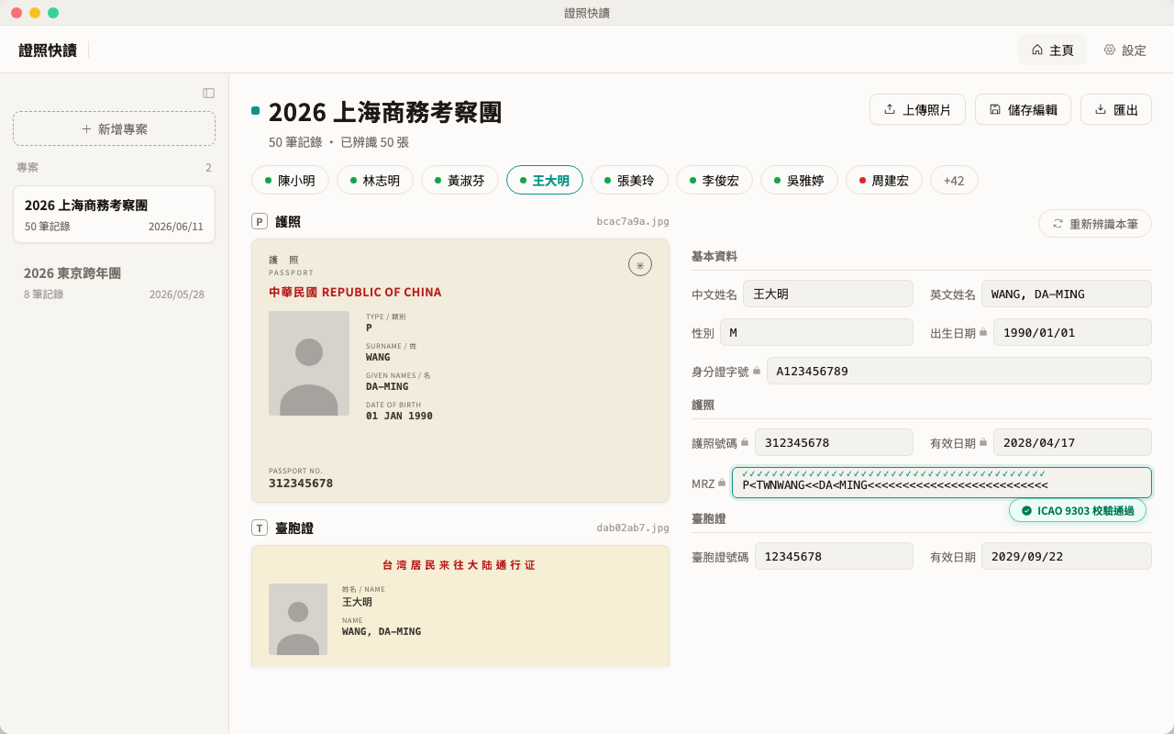1174x734 pixels.
Task: Click the 護照號碼 field 312345678
Action: 834,442
